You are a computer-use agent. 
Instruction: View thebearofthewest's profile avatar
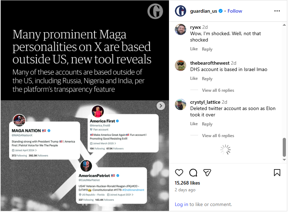click(x=181, y=66)
